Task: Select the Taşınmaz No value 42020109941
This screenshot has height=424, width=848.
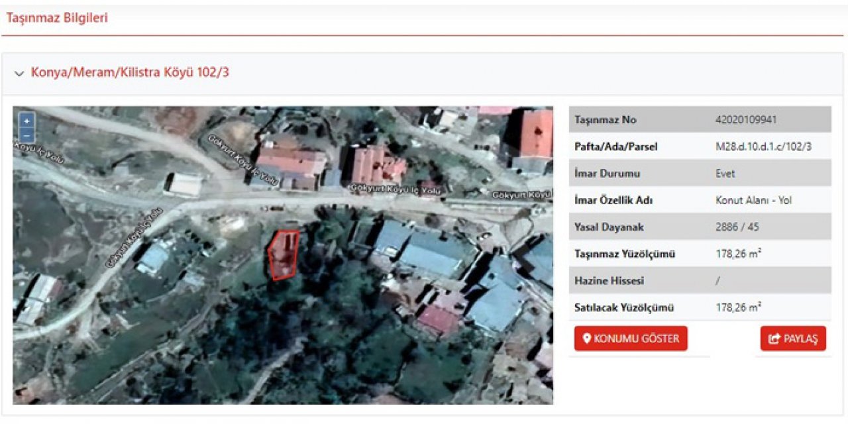Action: pyautogui.click(x=746, y=120)
